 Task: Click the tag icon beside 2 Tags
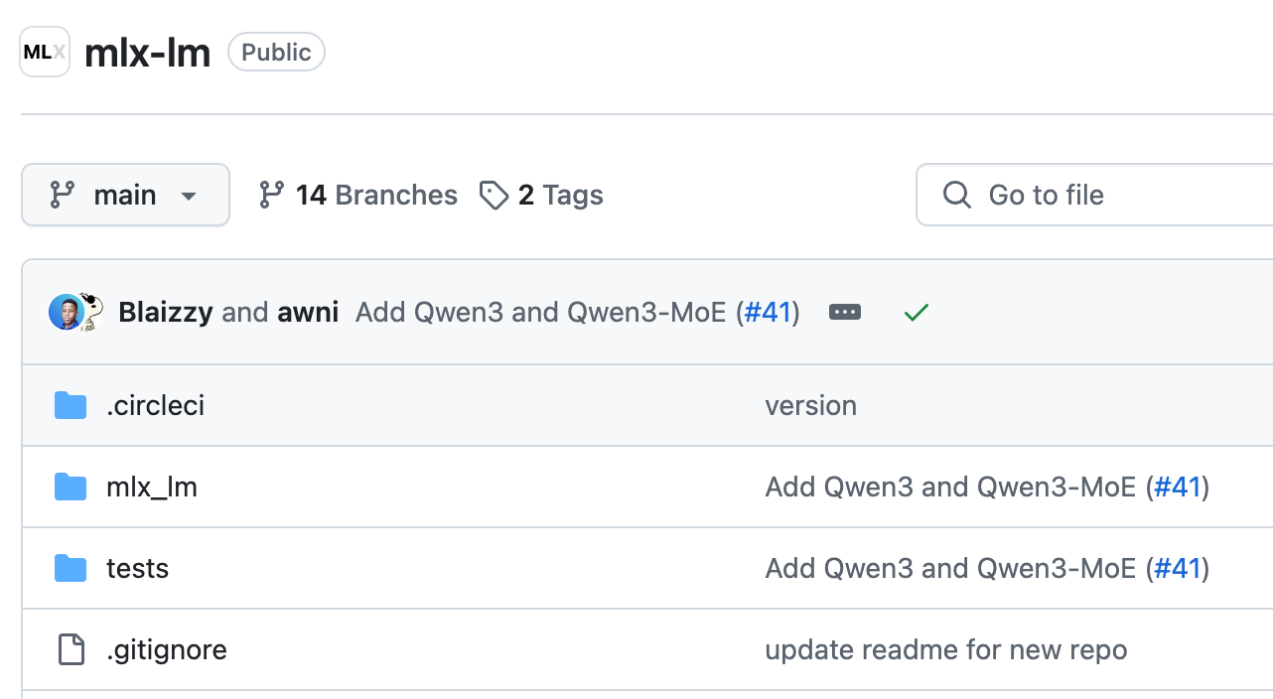tap(494, 196)
